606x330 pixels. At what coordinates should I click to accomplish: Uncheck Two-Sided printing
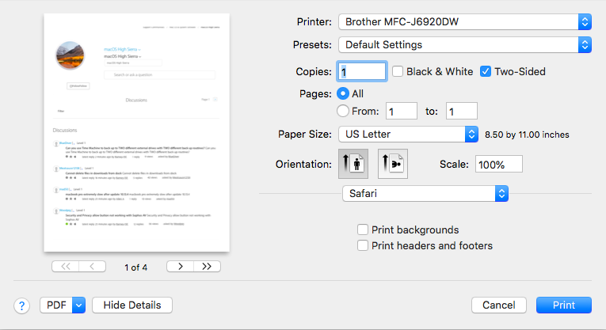point(486,71)
